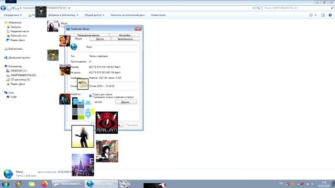Viewport: 335px width, 188px height.
Task: Click the search magnifier icon
Action: tap(332, 8)
